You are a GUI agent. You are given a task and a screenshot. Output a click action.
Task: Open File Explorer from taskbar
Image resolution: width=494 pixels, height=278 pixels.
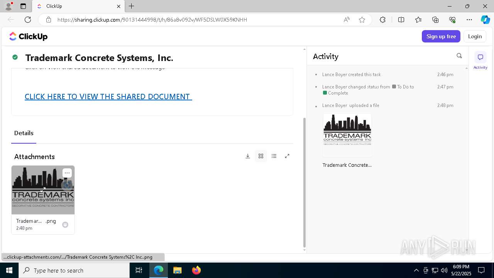(x=177, y=270)
